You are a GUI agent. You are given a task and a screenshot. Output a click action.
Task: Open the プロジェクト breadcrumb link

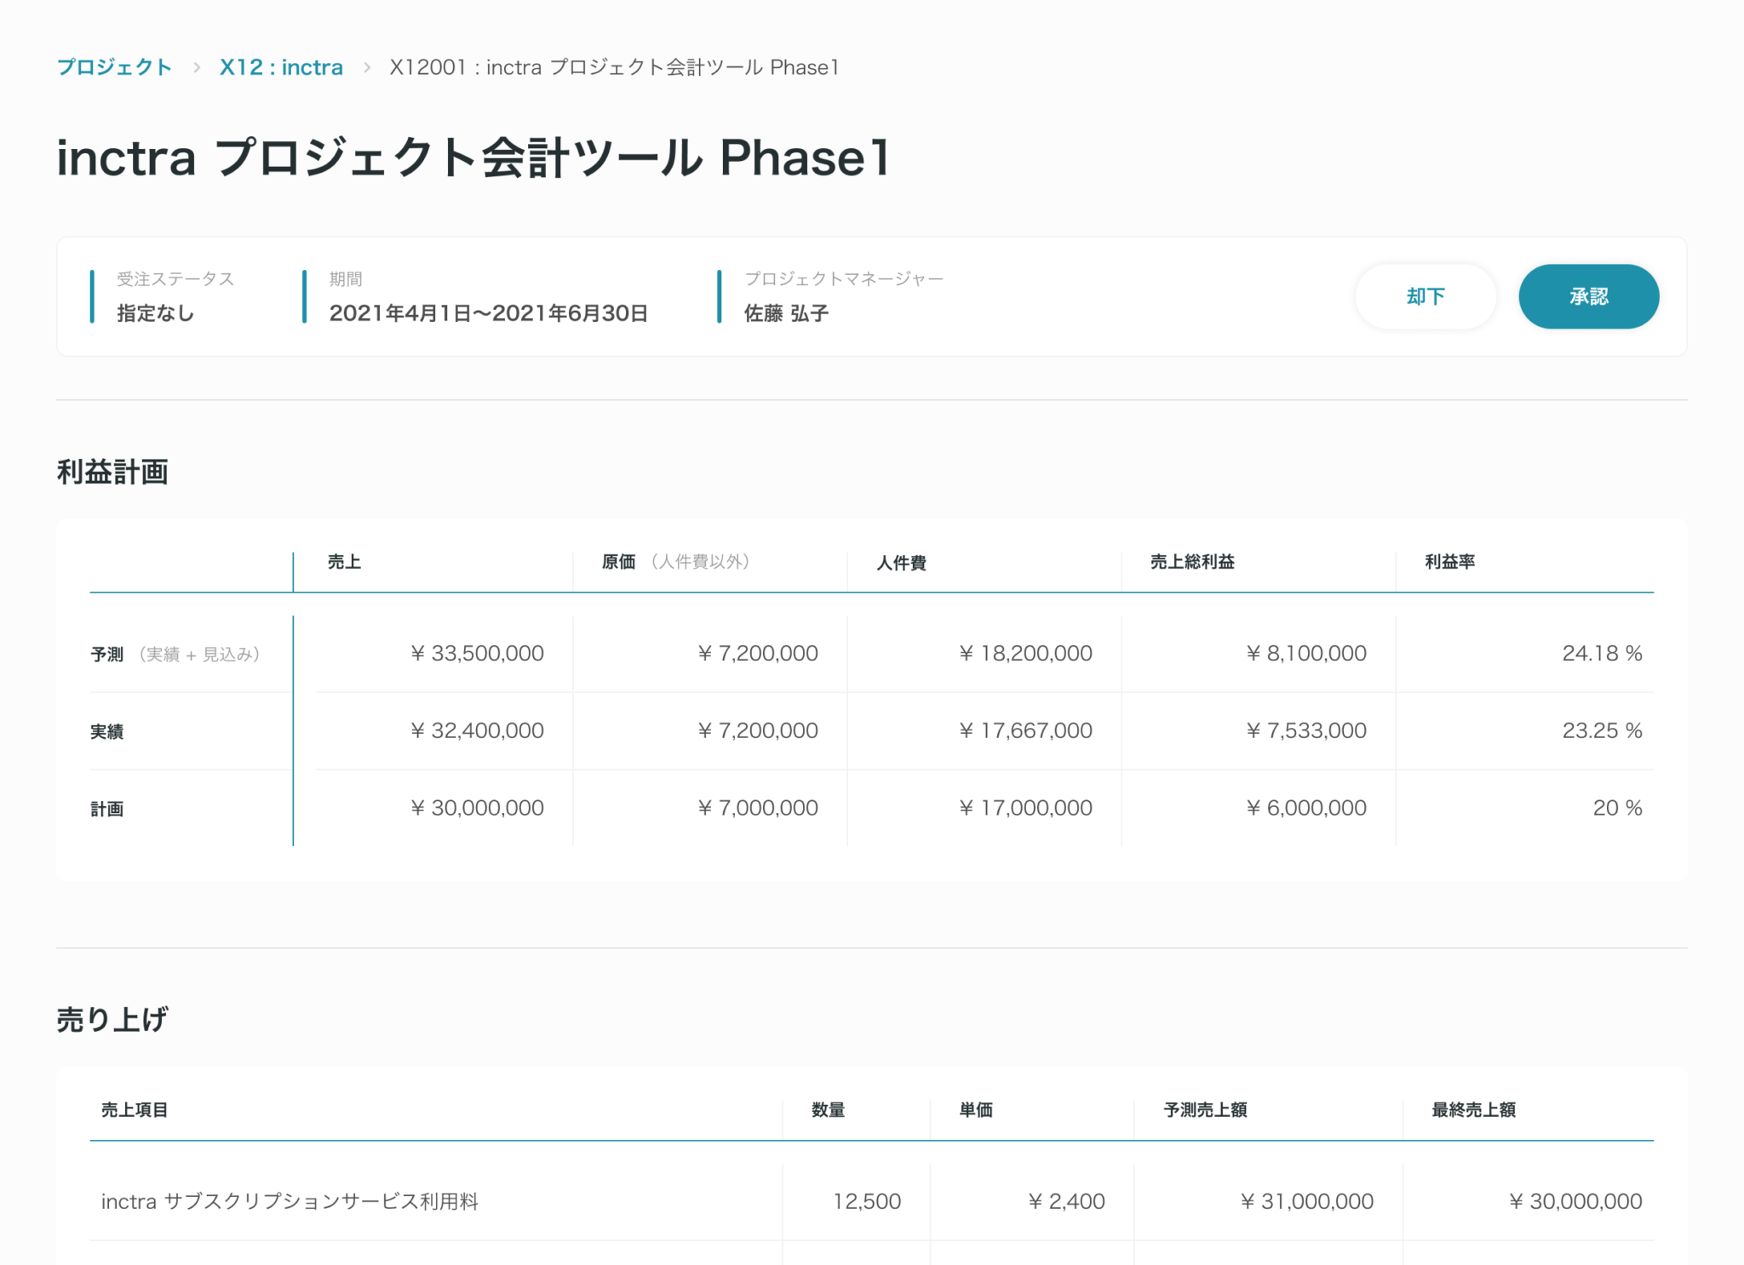(114, 67)
